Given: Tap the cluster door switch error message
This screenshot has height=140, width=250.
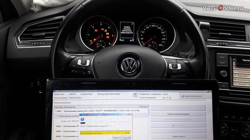Looking at the screenshot, I should coord(127,30).
